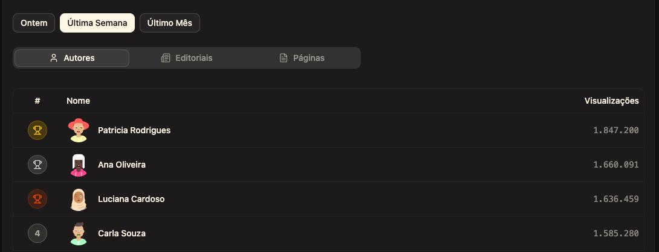Click Ana Oliveira's avatar
The height and width of the screenshot is (252, 659).
[79, 165]
